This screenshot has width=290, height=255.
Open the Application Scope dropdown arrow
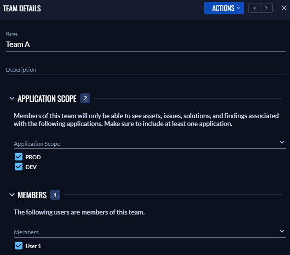tap(282, 142)
